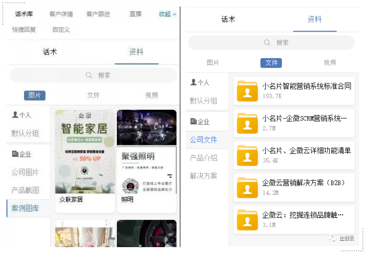Image resolution: width=365 pixels, height=253 pixels.
Task: Click the 小名片-企微SCRM营销系统 folder icon
Action: pyautogui.click(x=247, y=123)
